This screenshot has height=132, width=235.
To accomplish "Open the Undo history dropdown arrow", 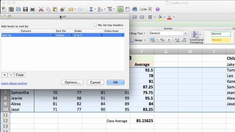I will coord(75,9).
